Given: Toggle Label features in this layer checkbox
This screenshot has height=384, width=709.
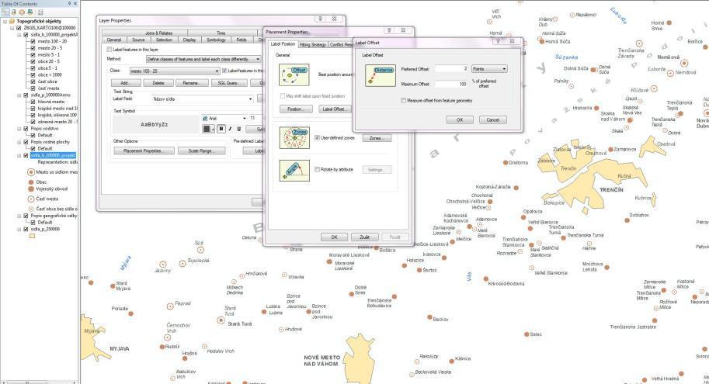Looking at the screenshot, I should coord(109,49).
